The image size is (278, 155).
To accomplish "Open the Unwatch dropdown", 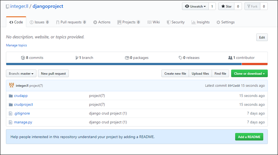I will coord(195,6).
